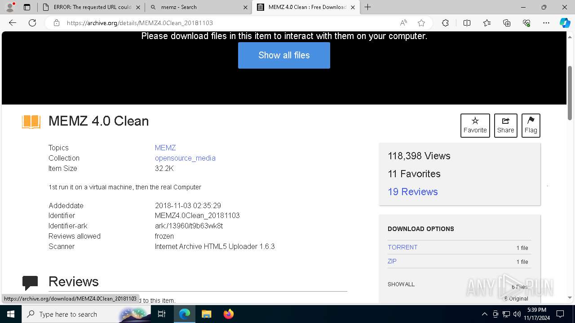Close the MEMZ 4.0 Clean tab
Screen dimensions: 575x323
tap(353, 7)
